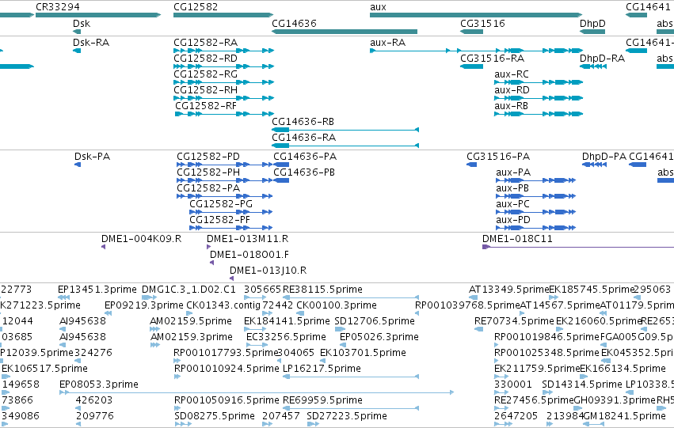Click the CR33294 gene arrow bar
Screen dimensions: 674x428
point(98,15)
